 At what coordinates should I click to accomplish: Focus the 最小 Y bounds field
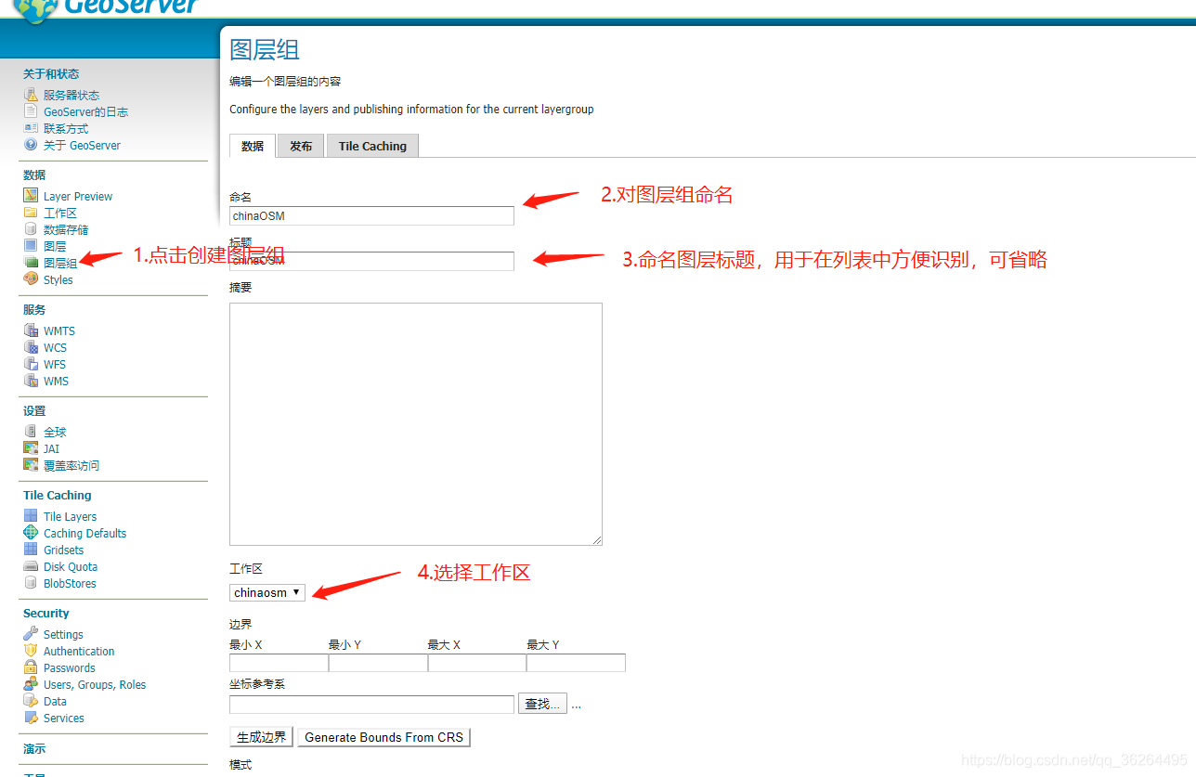pos(378,663)
